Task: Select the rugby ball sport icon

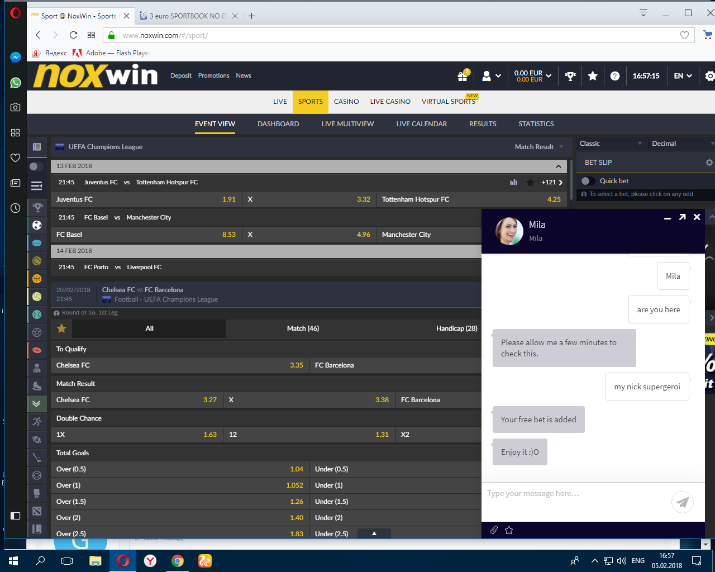Action: [37, 350]
